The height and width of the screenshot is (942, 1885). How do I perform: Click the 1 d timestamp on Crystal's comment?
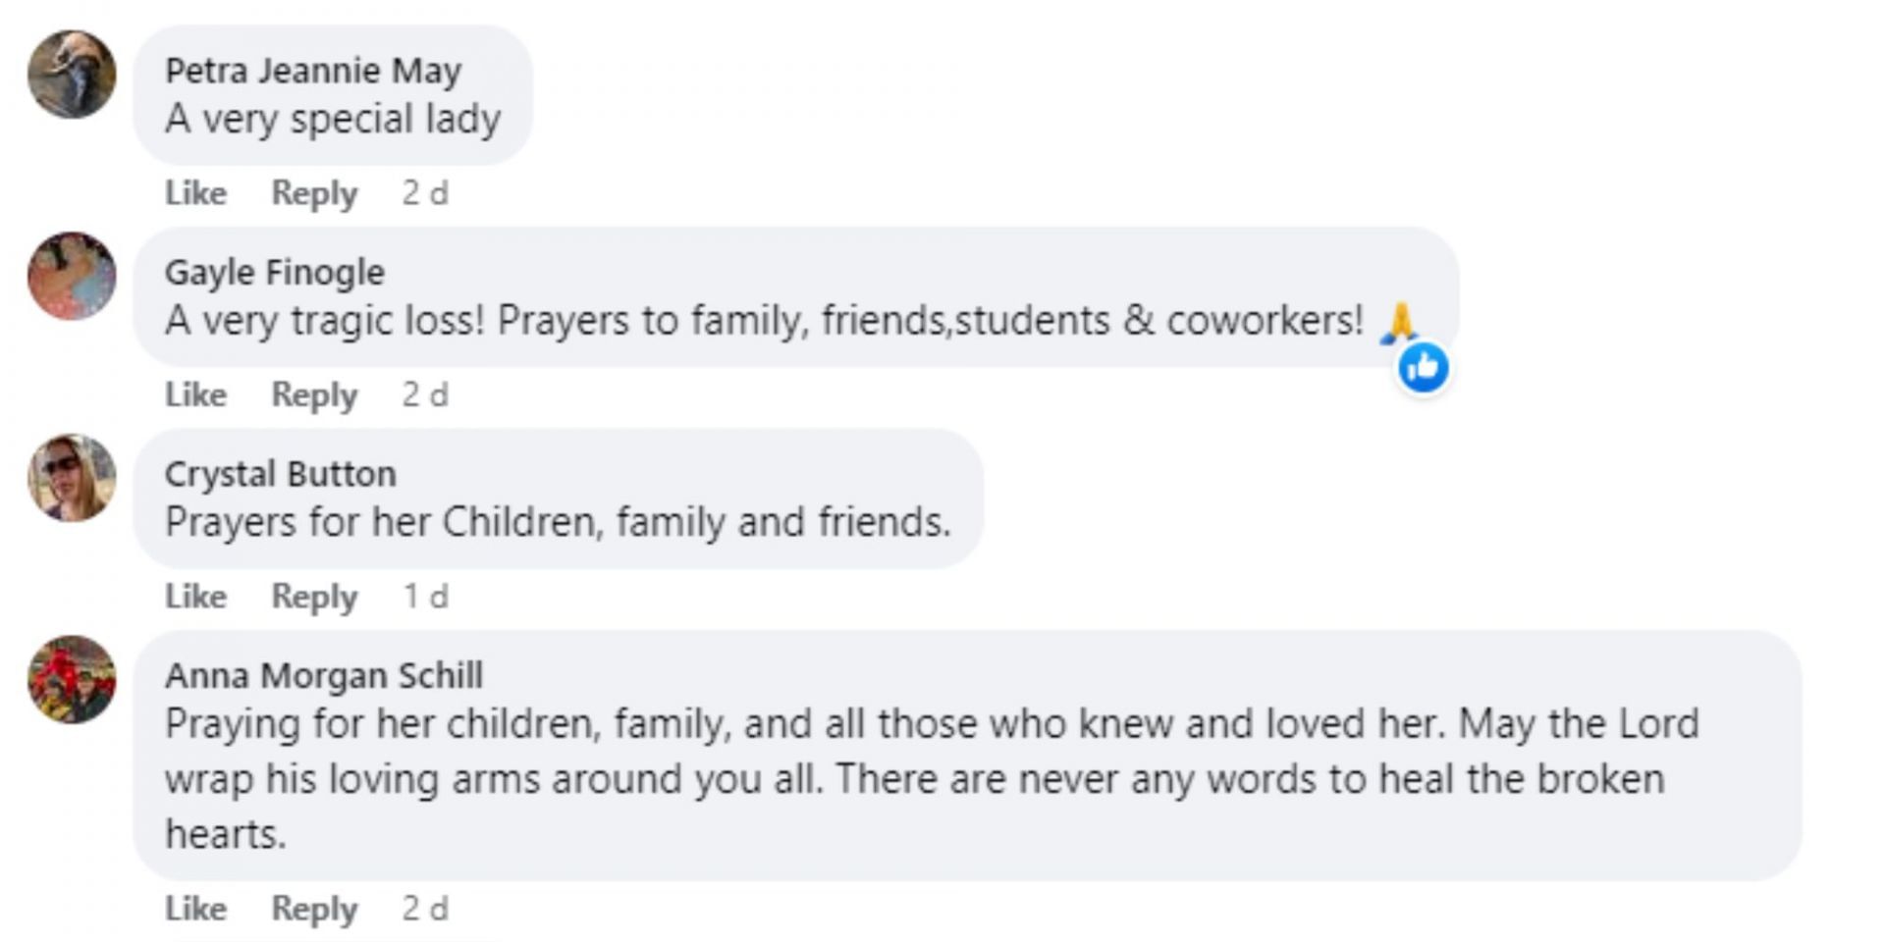[x=425, y=597]
